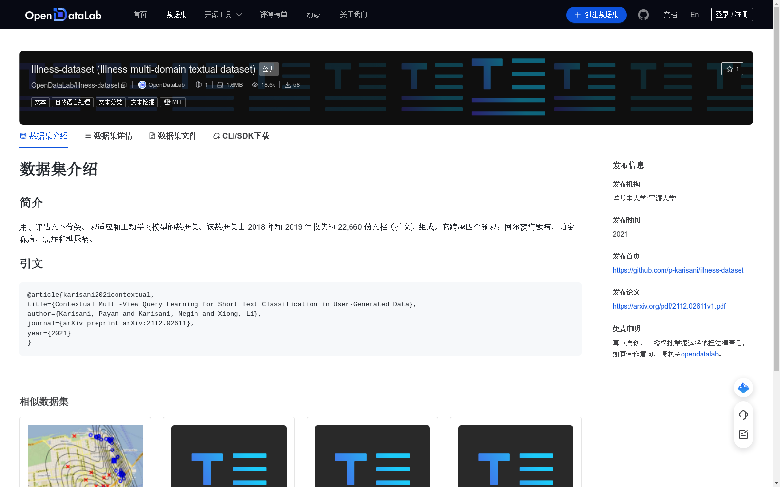Viewport: 780px width, 487px height.
Task: Click the file count icon next to 1
Action: click(x=199, y=85)
